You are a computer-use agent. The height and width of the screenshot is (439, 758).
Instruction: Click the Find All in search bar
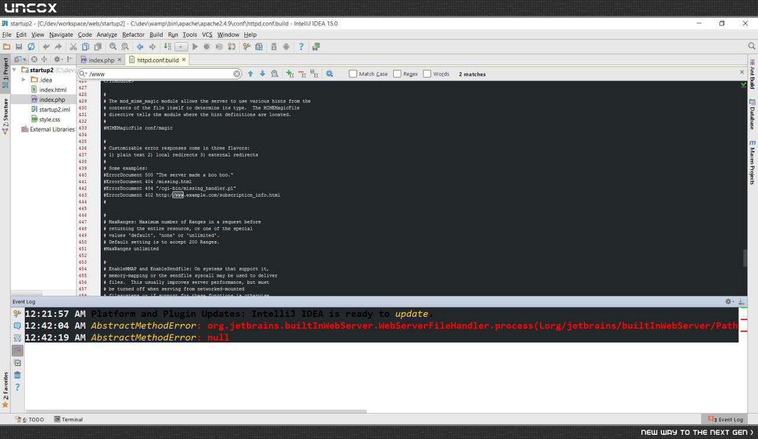pyautogui.click(x=275, y=74)
